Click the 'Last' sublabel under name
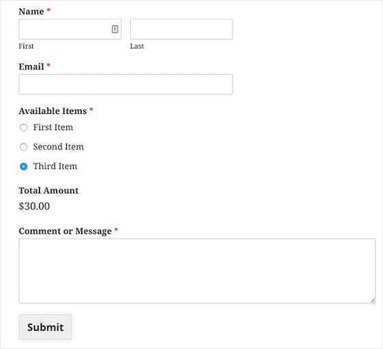 pyautogui.click(x=137, y=46)
